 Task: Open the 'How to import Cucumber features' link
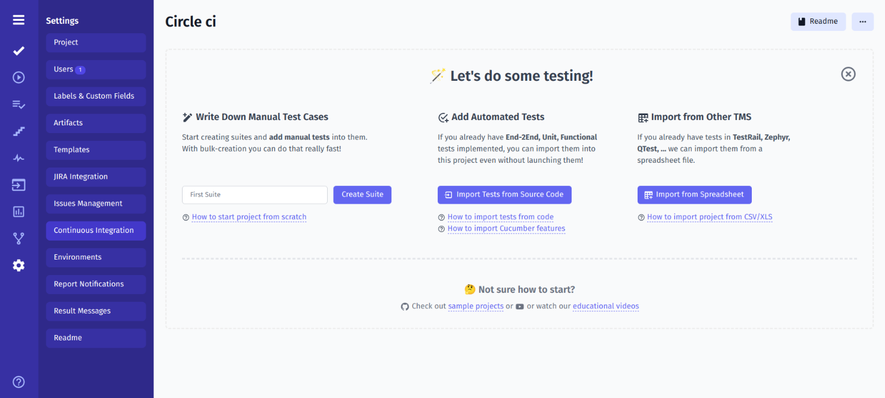pos(506,228)
